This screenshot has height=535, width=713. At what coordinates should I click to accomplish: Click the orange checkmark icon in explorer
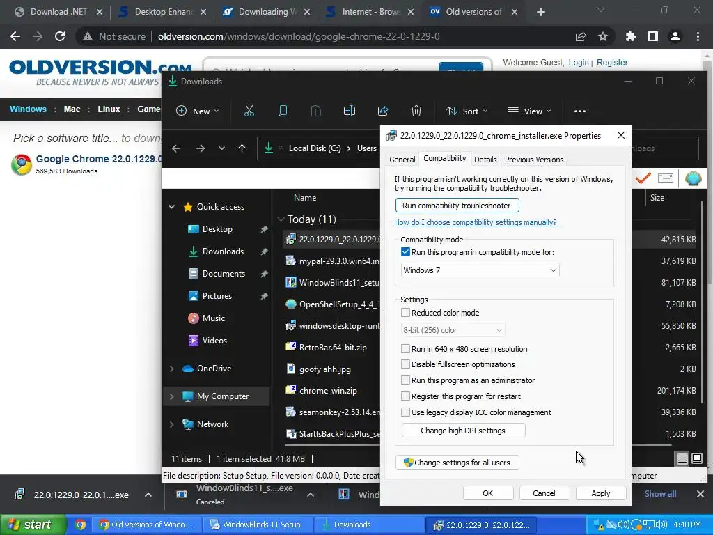643,178
